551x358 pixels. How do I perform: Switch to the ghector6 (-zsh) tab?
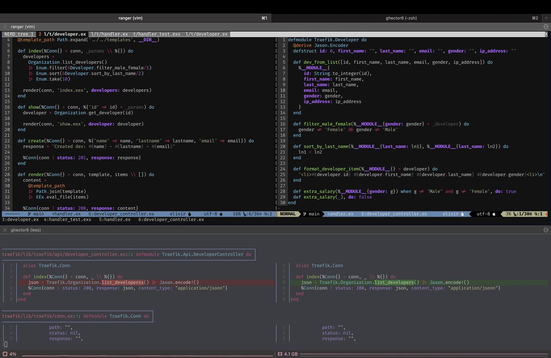pos(401,18)
